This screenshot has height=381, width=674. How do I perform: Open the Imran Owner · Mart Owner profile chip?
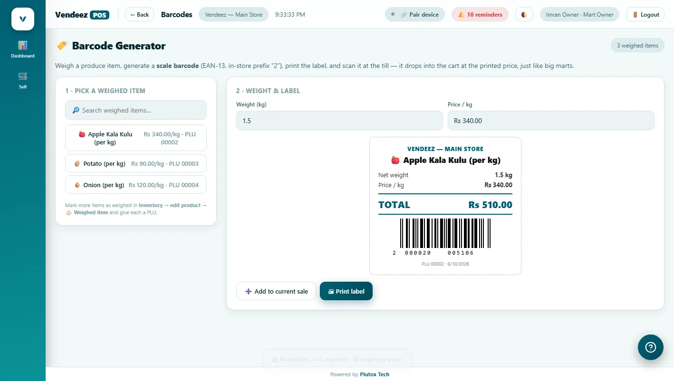point(580,15)
